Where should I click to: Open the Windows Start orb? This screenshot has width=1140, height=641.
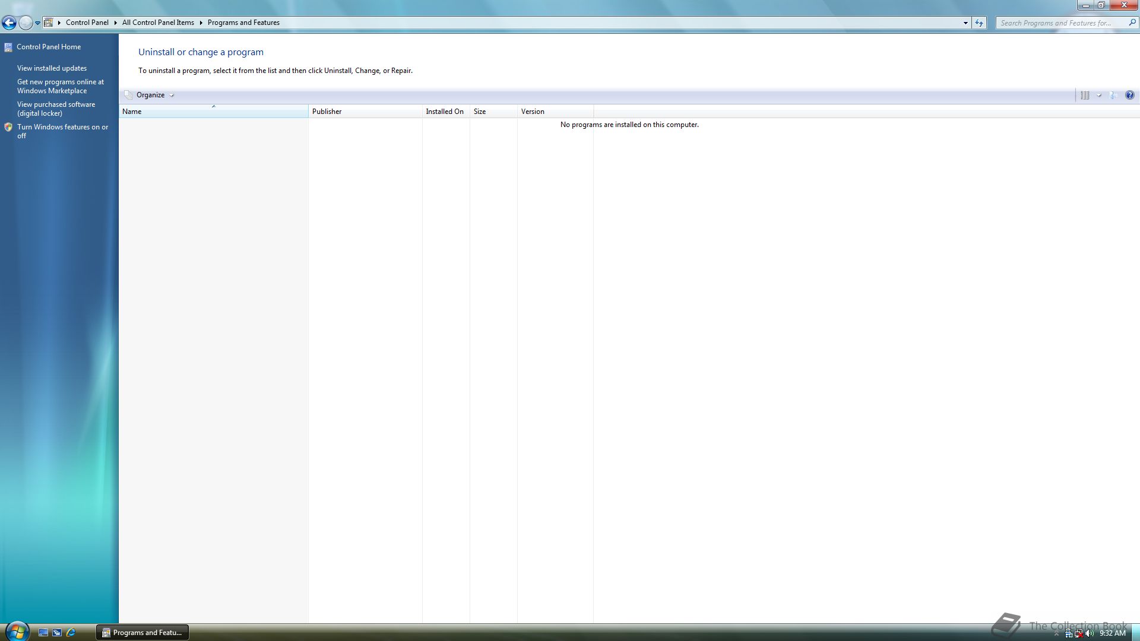tap(17, 632)
